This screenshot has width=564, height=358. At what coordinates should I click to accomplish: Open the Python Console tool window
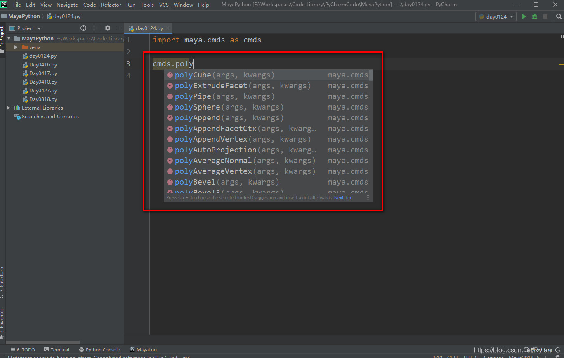coord(99,350)
